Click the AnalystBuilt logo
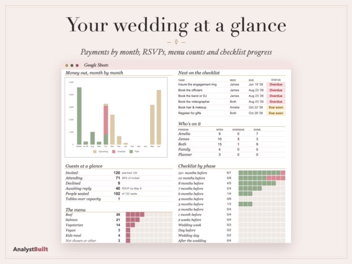The image size is (352, 264). 31,249
